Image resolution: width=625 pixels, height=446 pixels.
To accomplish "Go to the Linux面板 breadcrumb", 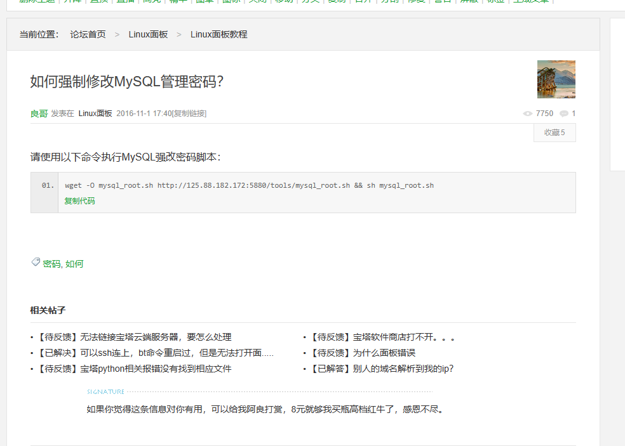I will point(148,34).
